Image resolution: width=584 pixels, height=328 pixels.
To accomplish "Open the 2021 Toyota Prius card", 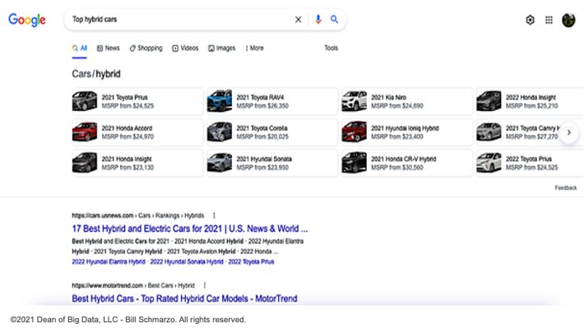I will point(137,101).
